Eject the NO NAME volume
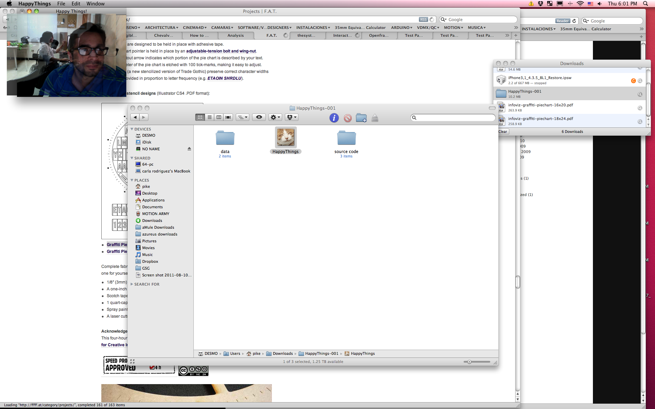Screen dimensions: 655x409 (x=189, y=149)
